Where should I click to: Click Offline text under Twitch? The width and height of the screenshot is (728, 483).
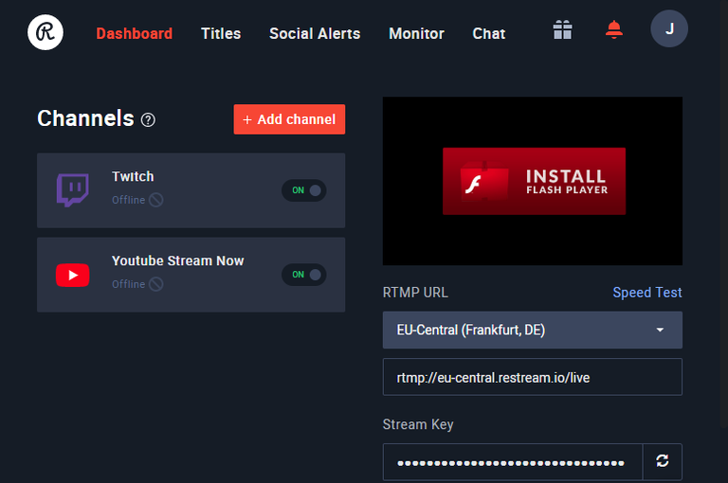(129, 200)
